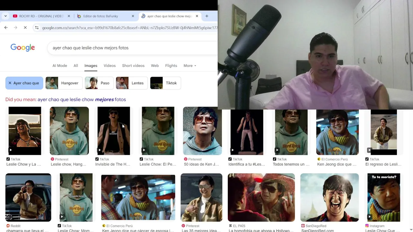This screenshot has height=232, width=413.
Task: Open the Short videos search tab
Action: (133, 66)
